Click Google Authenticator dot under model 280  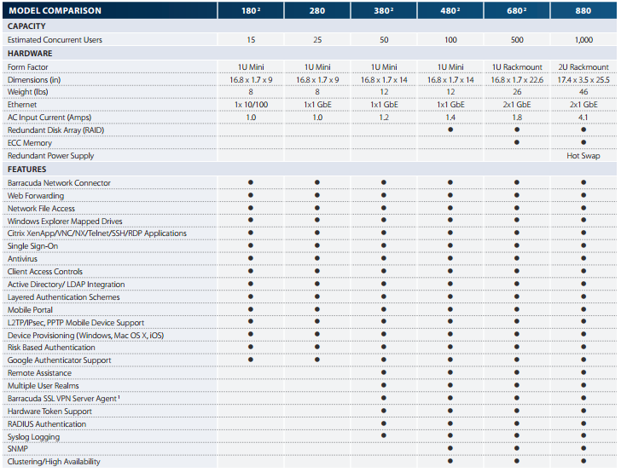(317, 360)
